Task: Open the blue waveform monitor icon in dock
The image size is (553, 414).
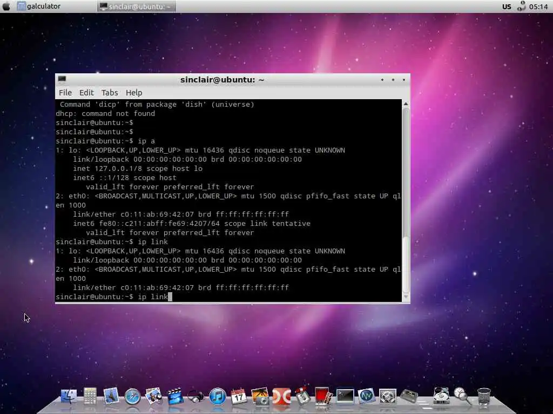Action: [367, 396]
